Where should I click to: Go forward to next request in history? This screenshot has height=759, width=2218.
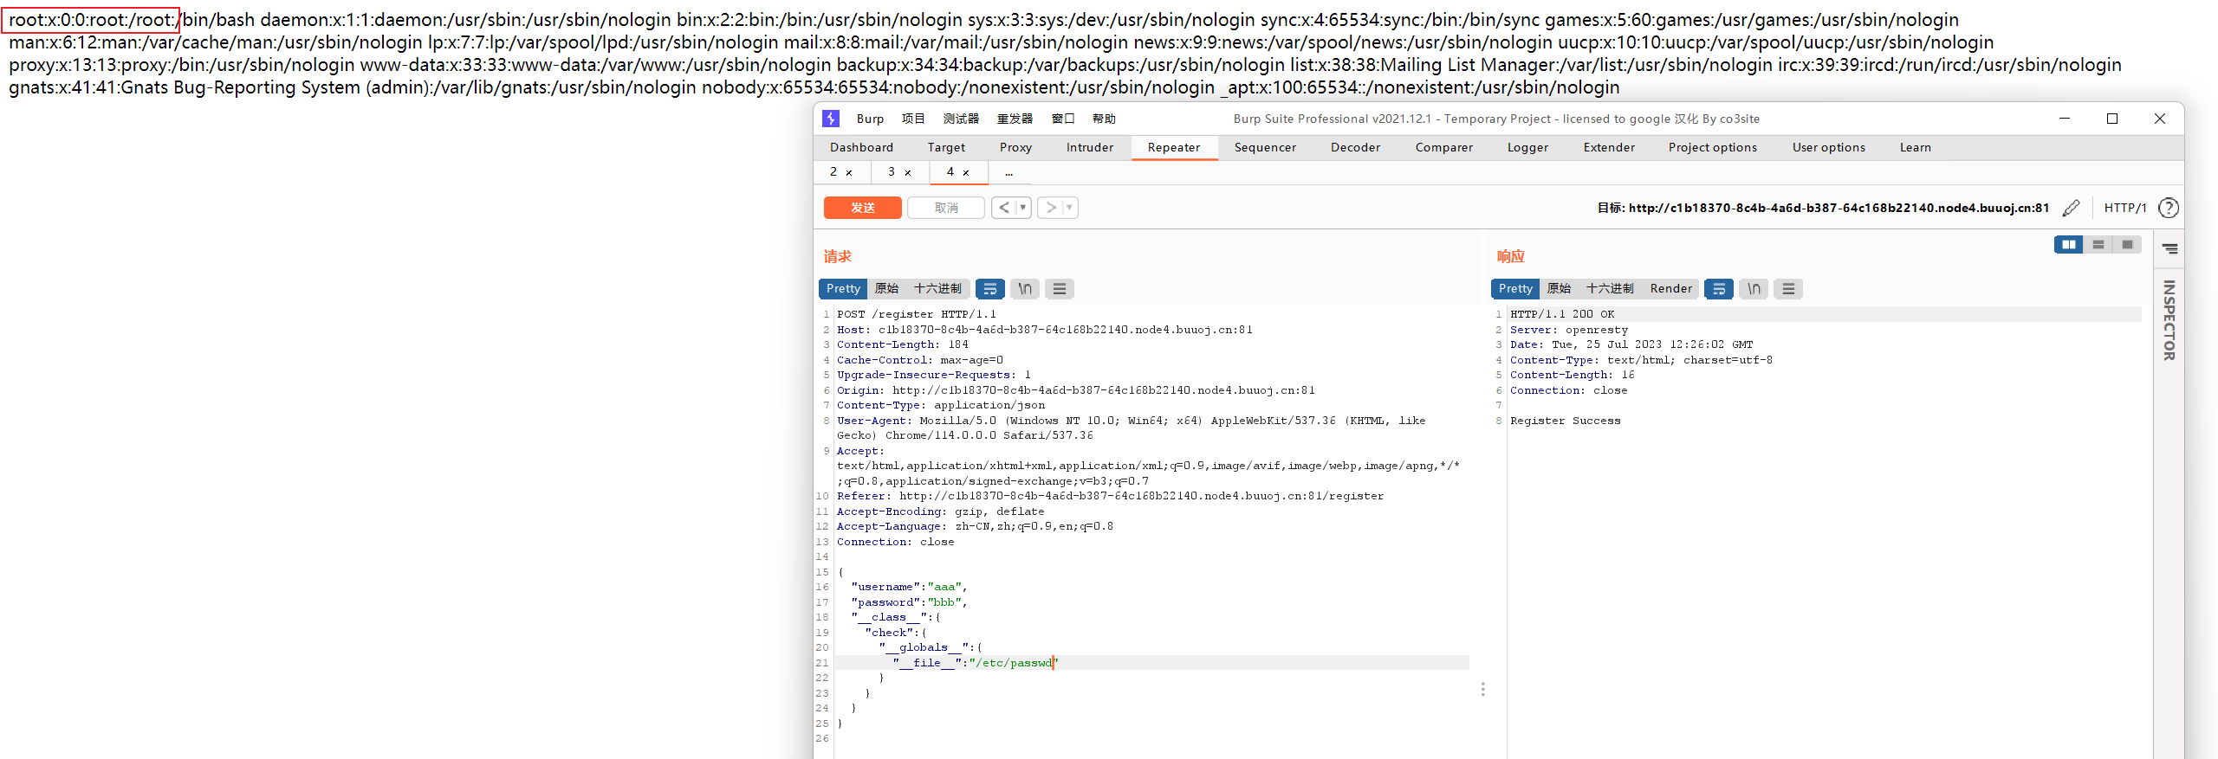[1050, 208]
